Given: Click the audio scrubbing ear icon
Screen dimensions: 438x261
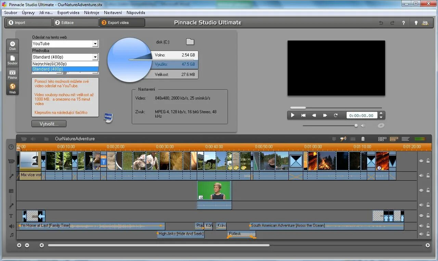Looking at the screenshot, I should [343, 139].
